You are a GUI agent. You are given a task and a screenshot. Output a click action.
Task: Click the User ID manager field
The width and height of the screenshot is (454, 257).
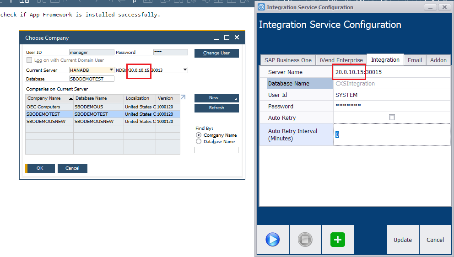(x=92, y=52)
